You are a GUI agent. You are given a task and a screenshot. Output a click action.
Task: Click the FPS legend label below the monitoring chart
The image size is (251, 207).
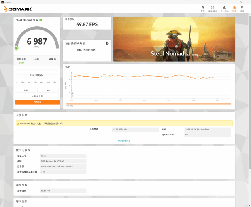[70, 106]
